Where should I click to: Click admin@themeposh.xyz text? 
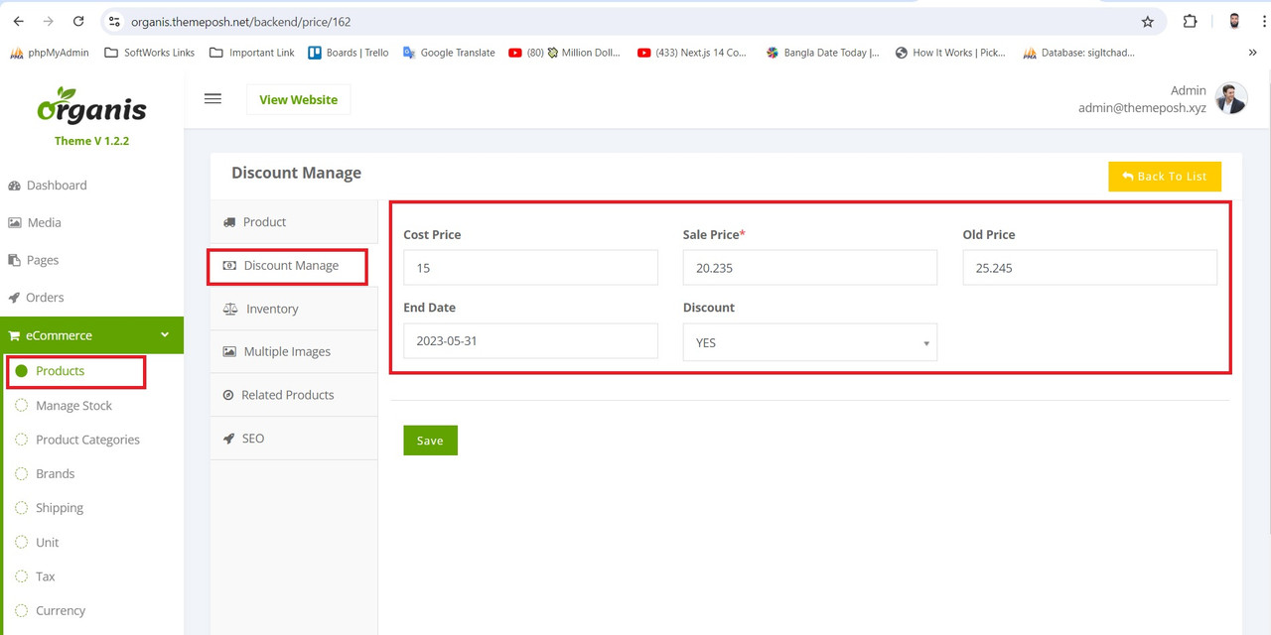click(1142, 108)
